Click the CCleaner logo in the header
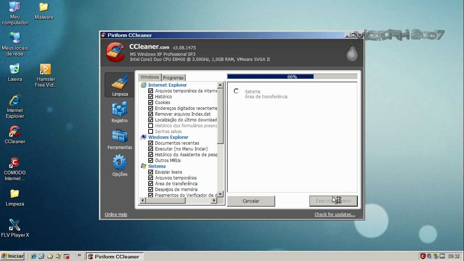 (x=116, y=52)
